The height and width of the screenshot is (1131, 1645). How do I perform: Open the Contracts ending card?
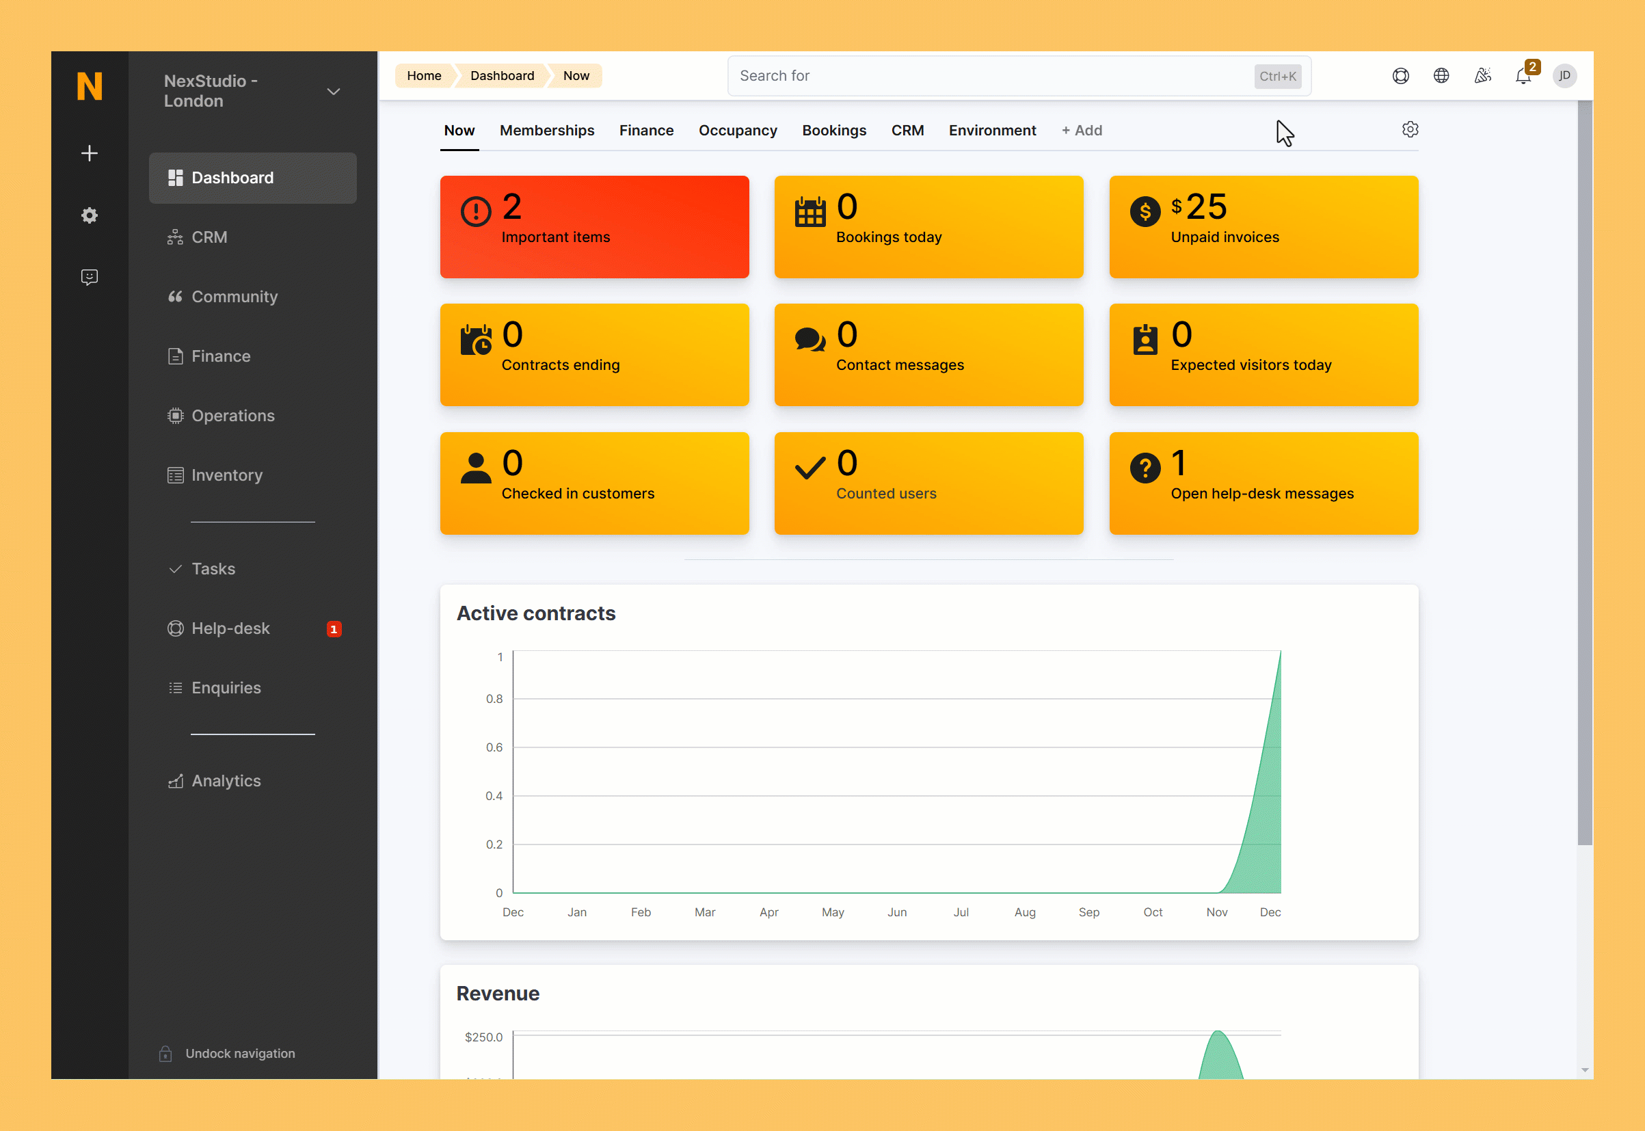(x=594, y=355)
